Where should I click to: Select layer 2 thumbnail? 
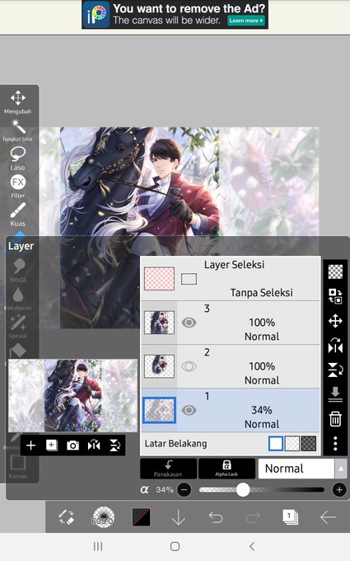point(159,366)
